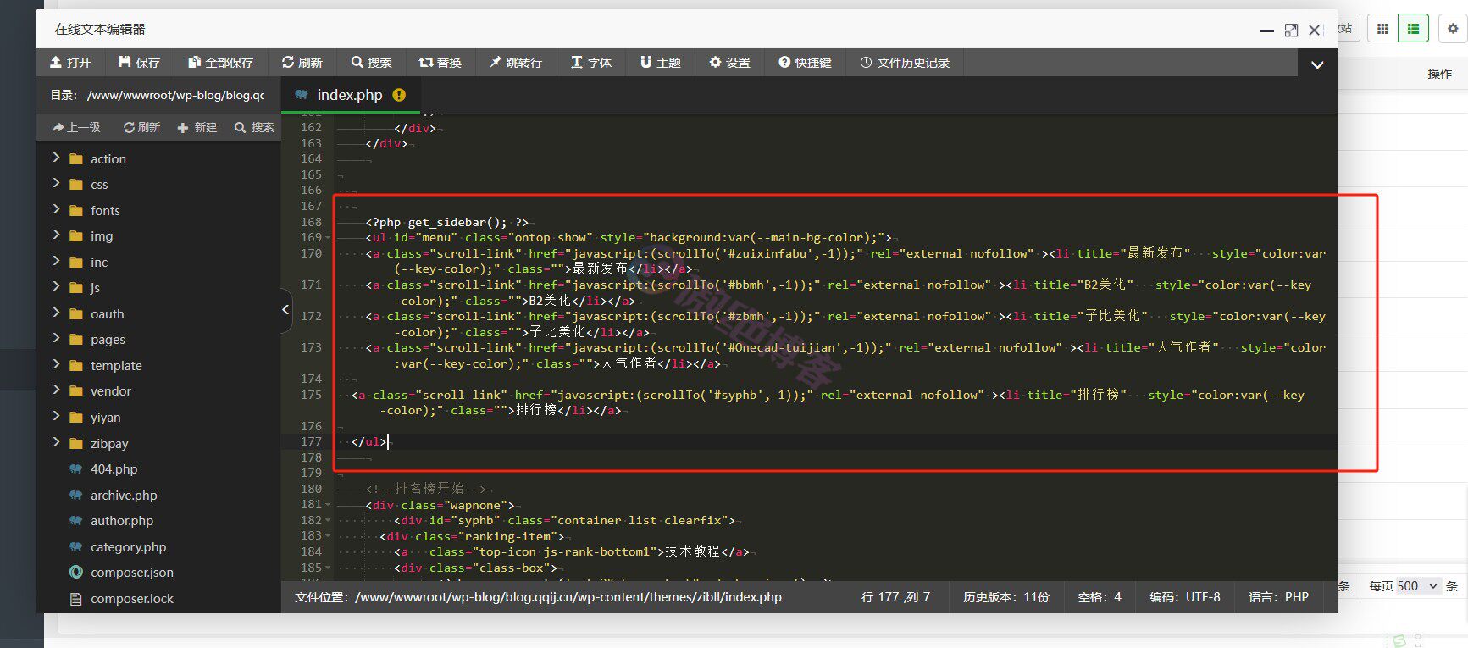Change encoding via 编码: UTF-8

click(x=1185, y=597)
